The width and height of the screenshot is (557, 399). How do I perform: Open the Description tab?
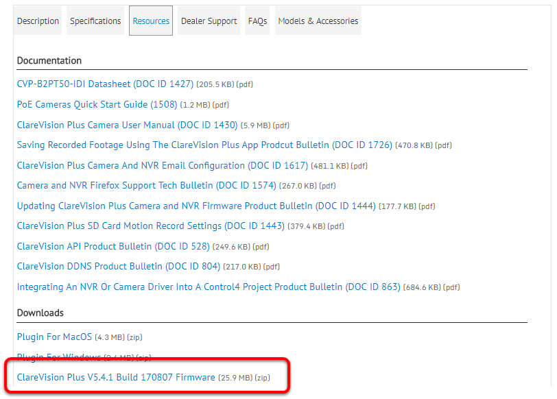(x=38, y=21)
